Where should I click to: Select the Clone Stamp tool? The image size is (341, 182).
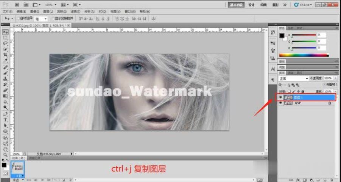tap(5, 79)
